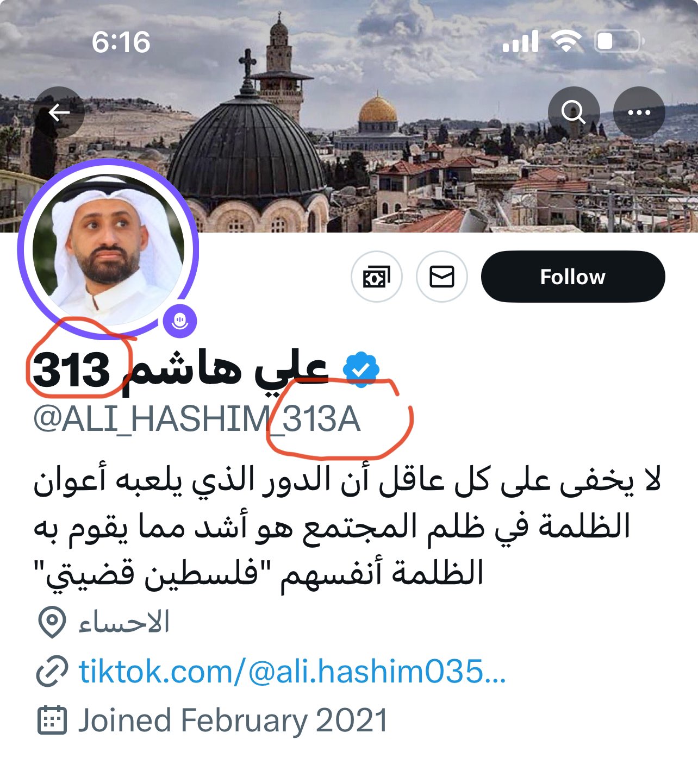Open the profile picture
Viewport: 698px width, 758px height.
tap(108, 249)
